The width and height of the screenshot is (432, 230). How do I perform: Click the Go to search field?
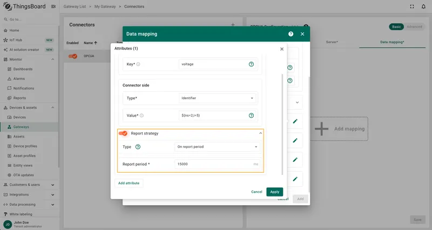click(x=29, y=19)
